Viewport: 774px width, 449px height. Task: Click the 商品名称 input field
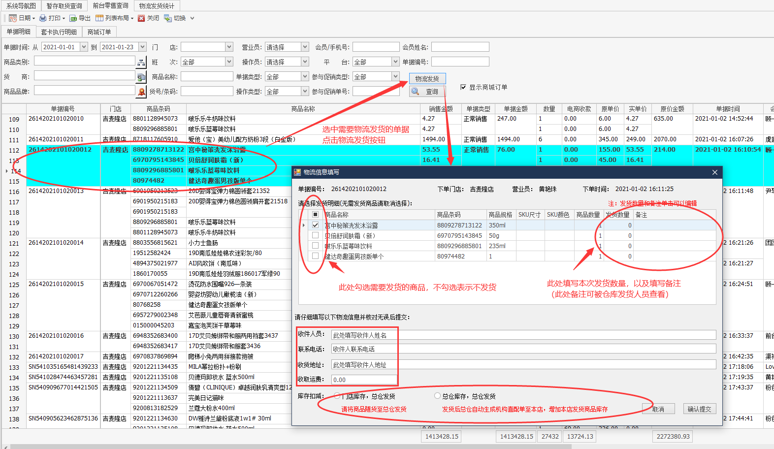(207, 76)
